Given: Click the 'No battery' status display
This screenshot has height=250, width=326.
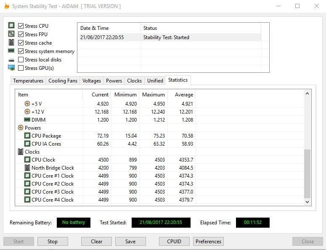Looking at the screenshot, I should 74,222.
